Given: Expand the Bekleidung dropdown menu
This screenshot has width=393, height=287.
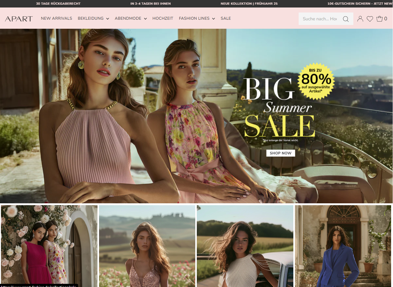Looking at the screenshot, I should tap(93, 18).
